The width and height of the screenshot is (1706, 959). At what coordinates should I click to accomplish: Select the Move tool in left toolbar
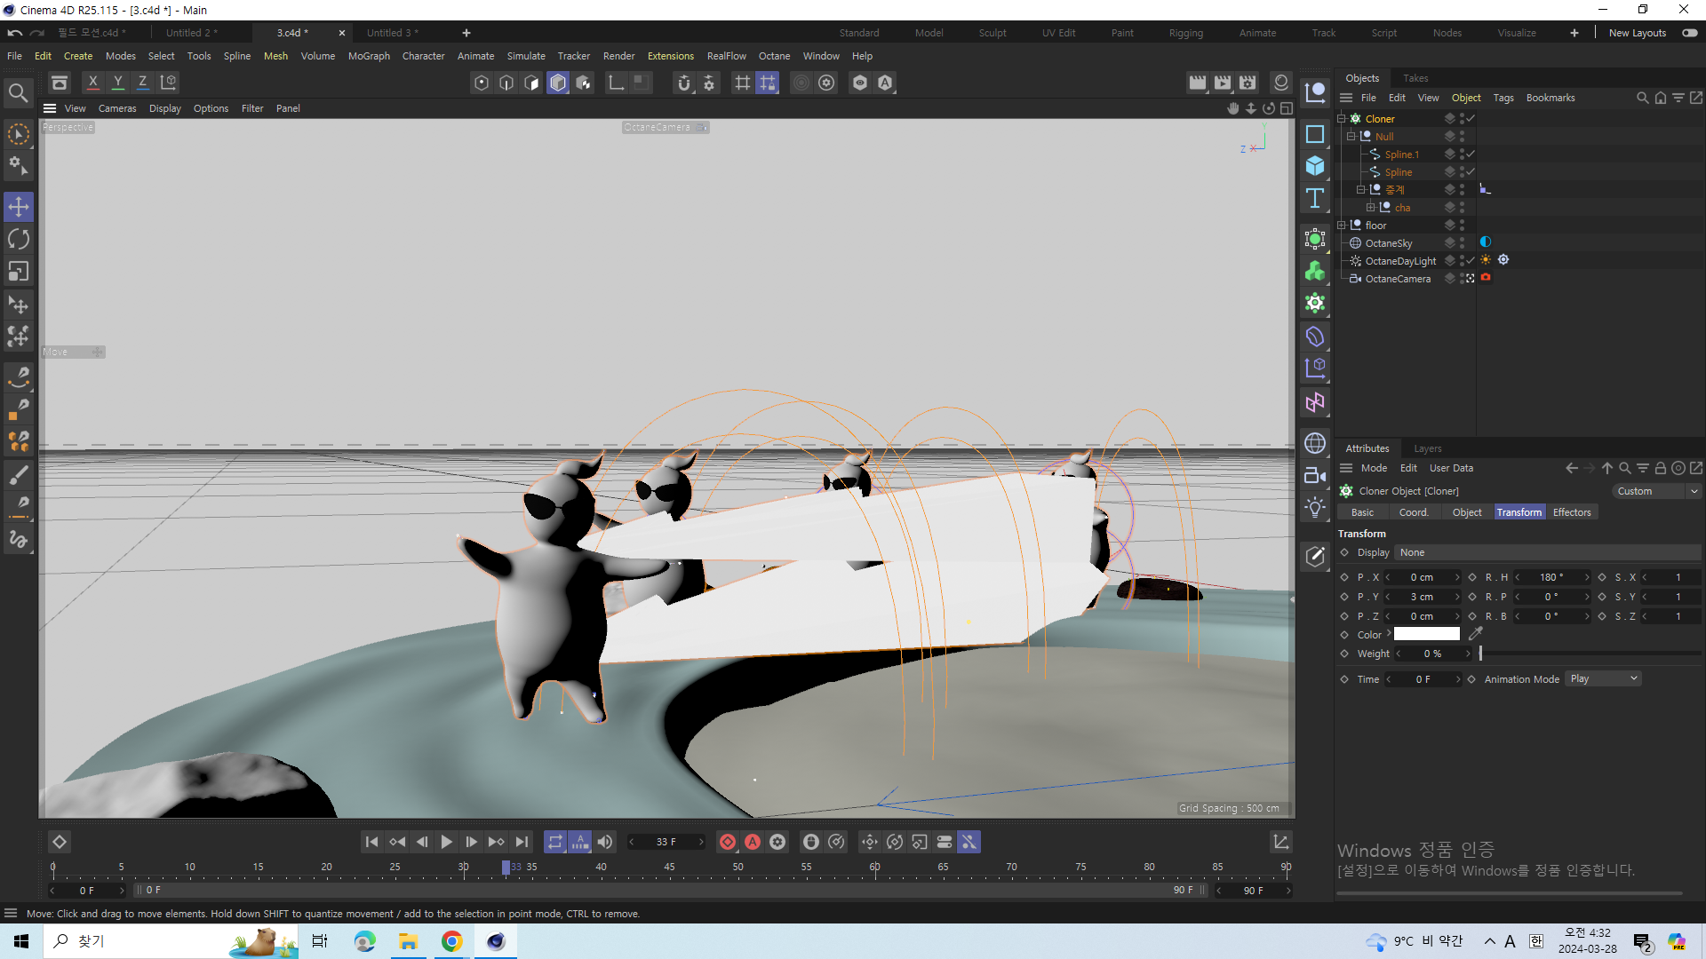(19, 207)
